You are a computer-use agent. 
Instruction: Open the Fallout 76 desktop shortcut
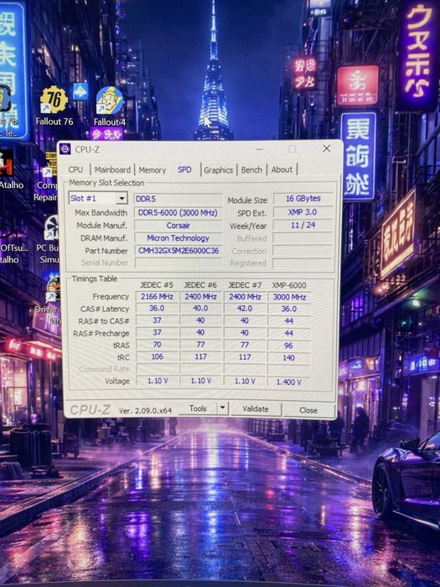click(x=54, y=106)
